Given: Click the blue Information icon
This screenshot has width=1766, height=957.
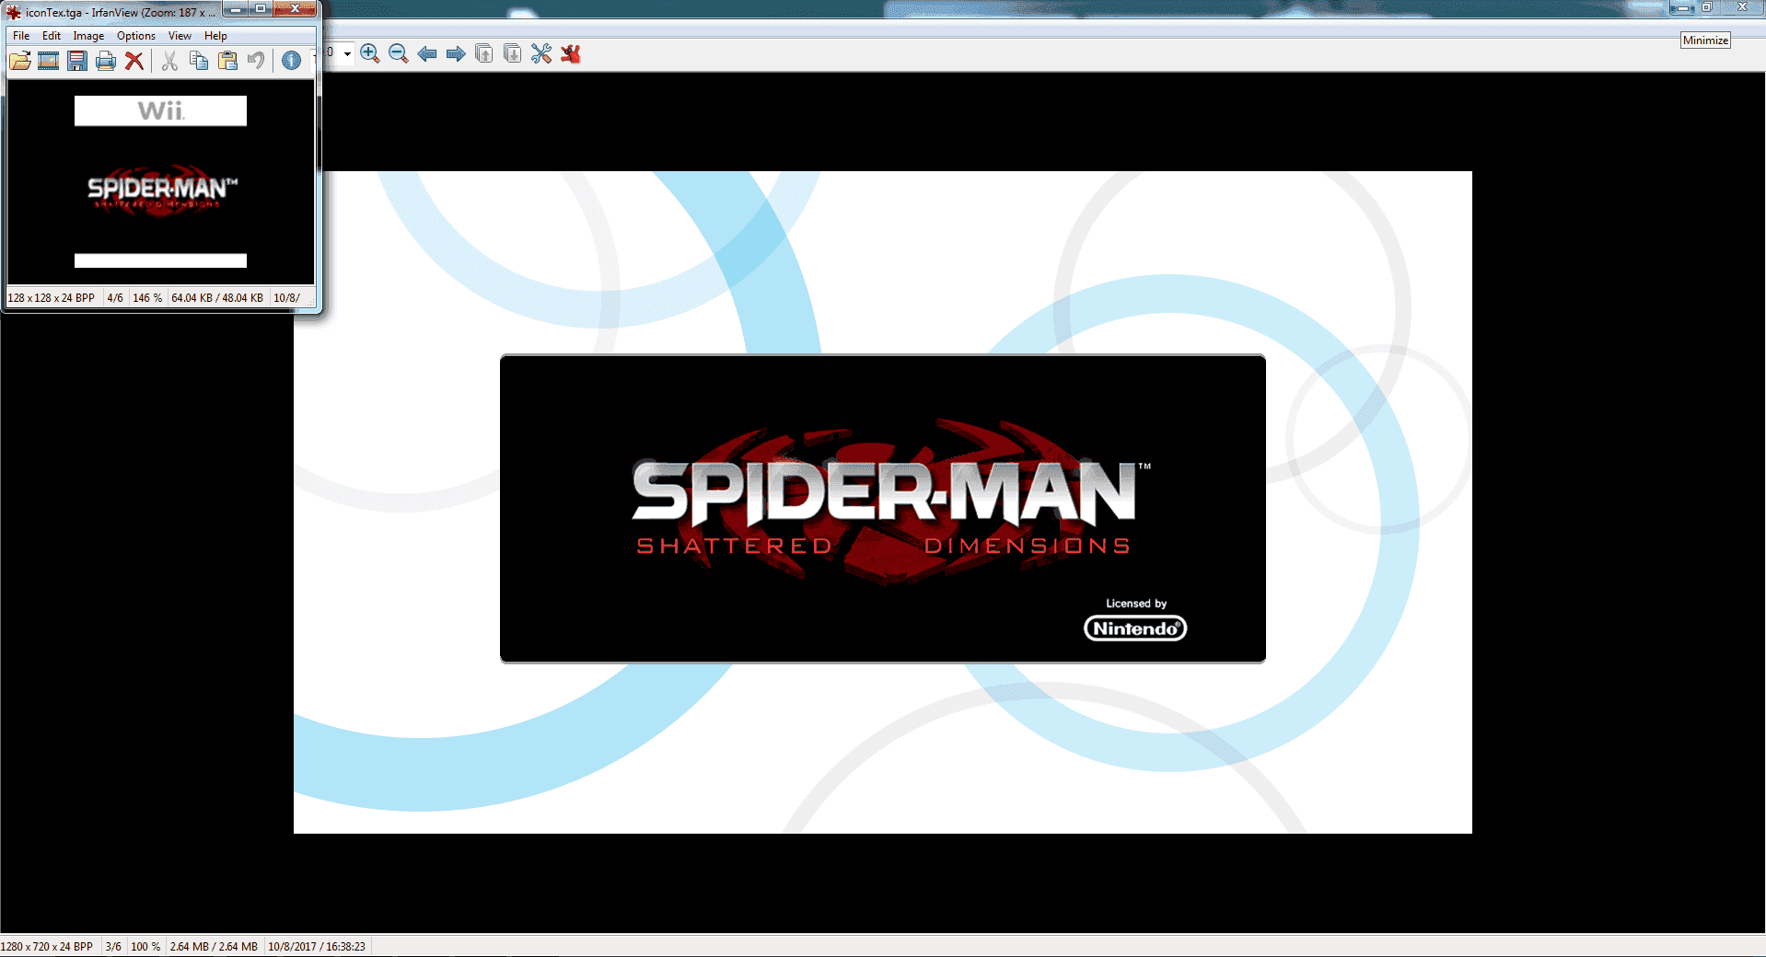Looking at the screenshot, I should coord(291,61).
